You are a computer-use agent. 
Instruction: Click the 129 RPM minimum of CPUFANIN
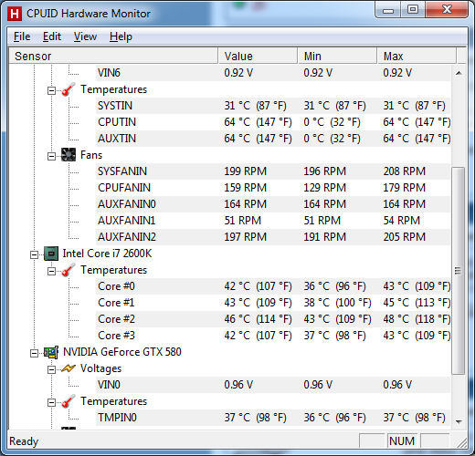pyautogui.click(x=325, y=188)
